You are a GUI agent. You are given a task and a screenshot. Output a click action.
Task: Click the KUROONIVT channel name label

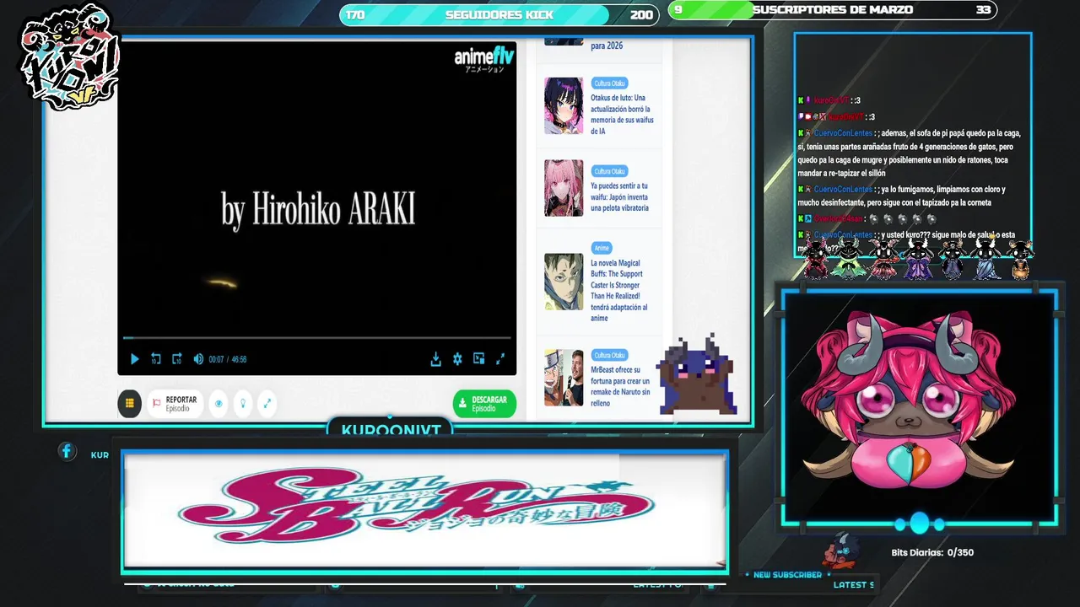click(x=391, y=430)
